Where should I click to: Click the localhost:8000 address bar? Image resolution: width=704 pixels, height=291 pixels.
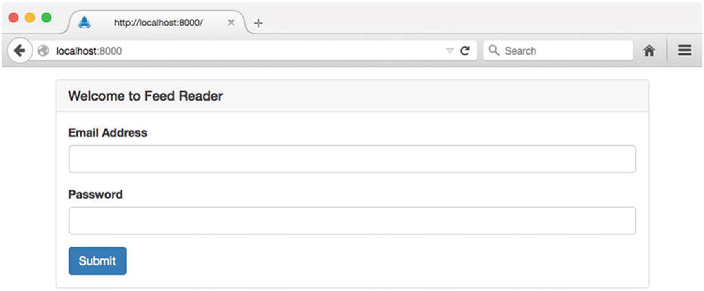coord(245,51)
